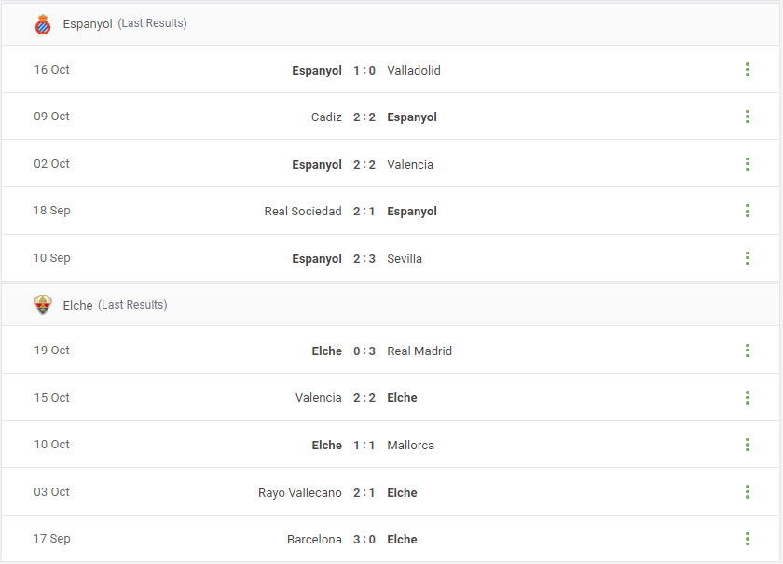783x564 pixels.
Task: Select Valladolid team name
Action: tap(414, 71)
